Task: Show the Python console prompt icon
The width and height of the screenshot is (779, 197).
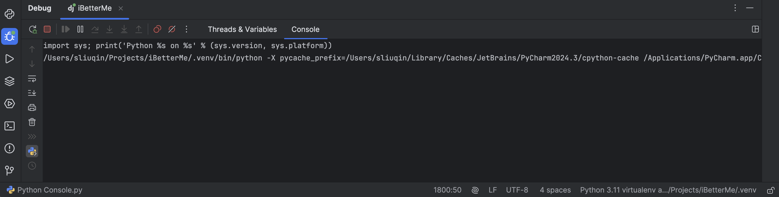Action: (32, 151)
